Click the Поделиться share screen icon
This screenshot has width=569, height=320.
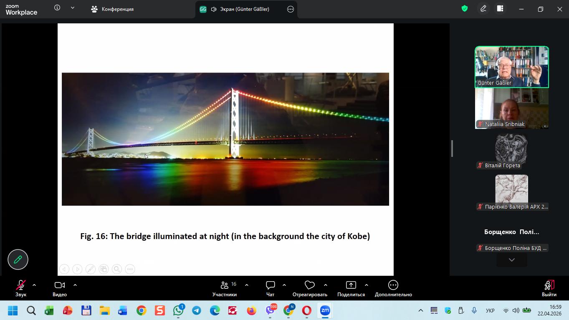click(351, 285)
